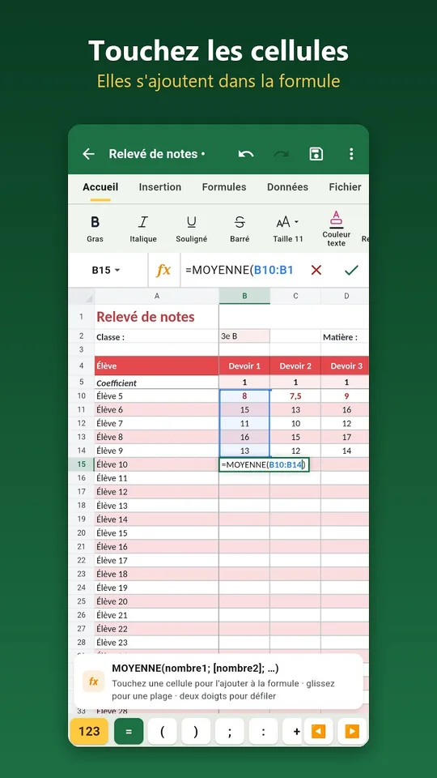437x778 pixels.
Task: Tap the 'Matière :' cell
Action: 346,337
